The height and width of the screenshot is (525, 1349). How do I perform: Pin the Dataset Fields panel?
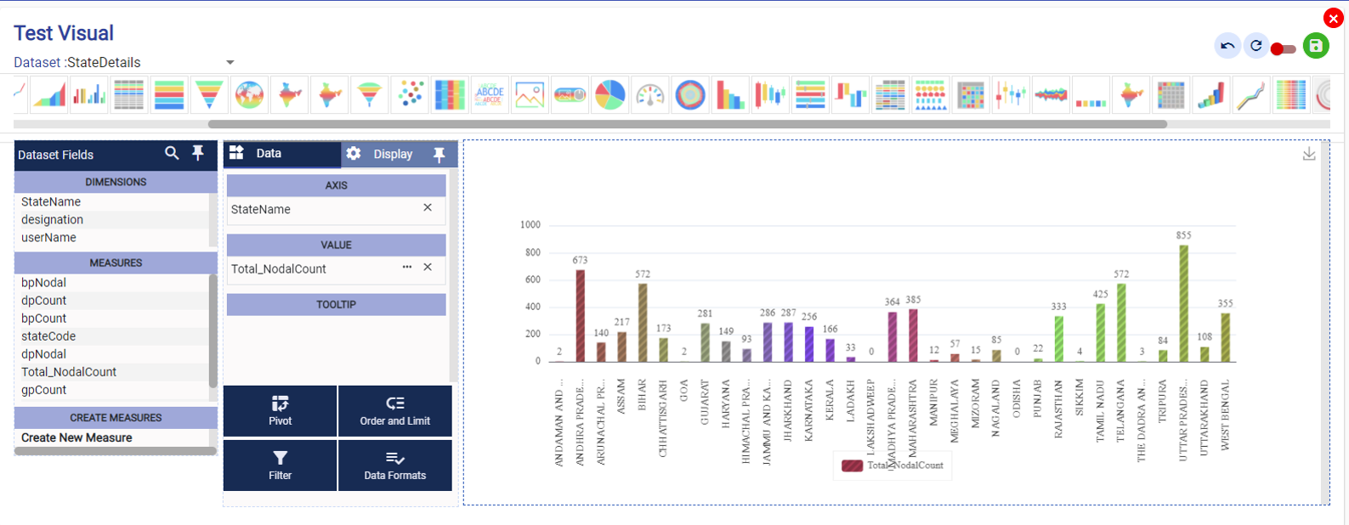(198, 153)
